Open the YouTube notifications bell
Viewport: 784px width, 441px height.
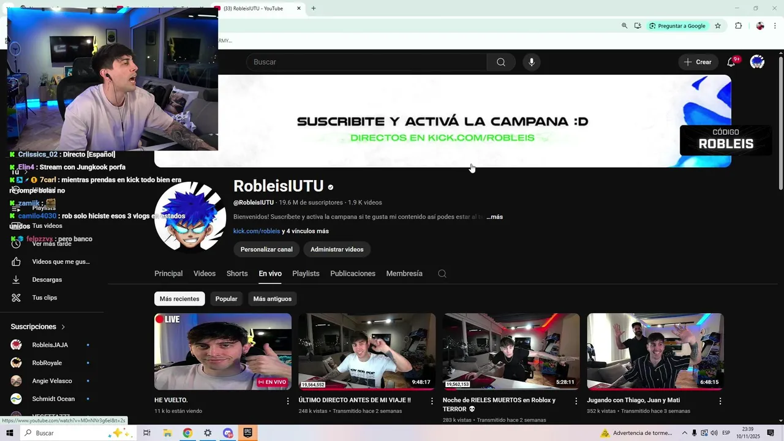click(731, 62)
